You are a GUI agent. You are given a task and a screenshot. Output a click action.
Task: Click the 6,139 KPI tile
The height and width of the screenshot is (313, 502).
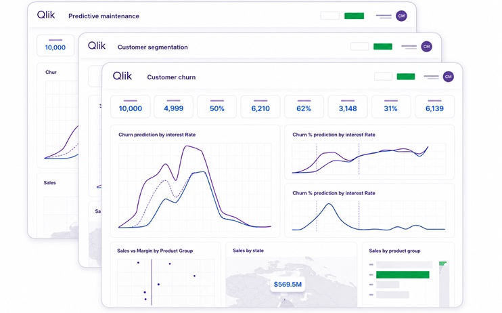tap(434, 107)
